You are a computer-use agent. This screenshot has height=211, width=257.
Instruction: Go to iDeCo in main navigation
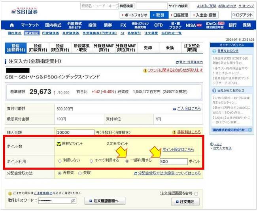tap(215, 25)
